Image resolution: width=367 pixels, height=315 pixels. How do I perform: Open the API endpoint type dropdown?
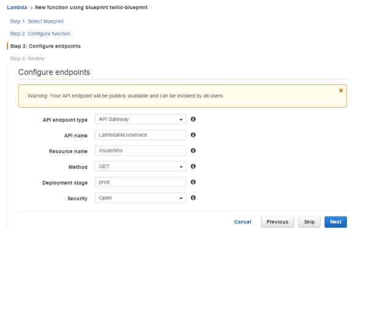click(141, 119)
